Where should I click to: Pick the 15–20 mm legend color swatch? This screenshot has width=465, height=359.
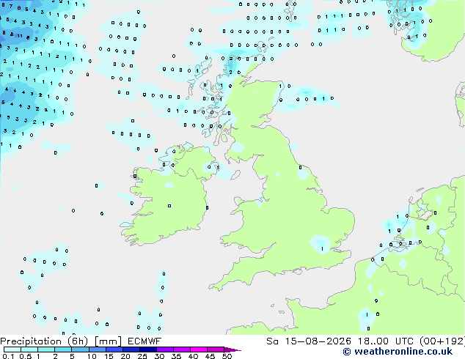click(114, 349)
